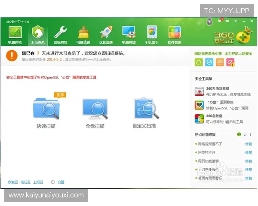Open 360急救盘 icon

199,119
